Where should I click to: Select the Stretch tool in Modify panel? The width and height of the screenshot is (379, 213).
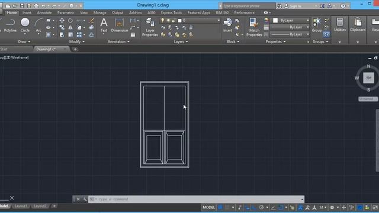[62, 34]
